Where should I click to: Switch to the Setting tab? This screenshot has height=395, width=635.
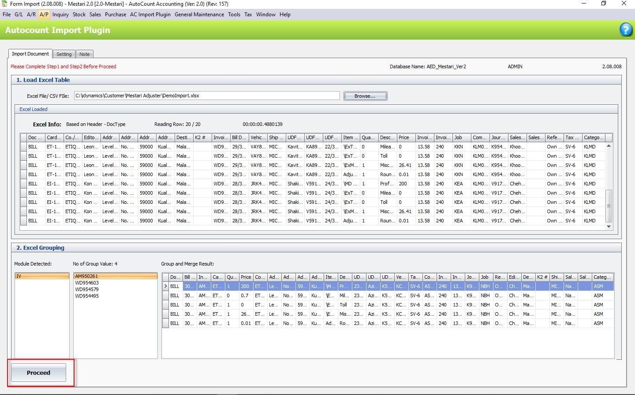pos(64,54)
